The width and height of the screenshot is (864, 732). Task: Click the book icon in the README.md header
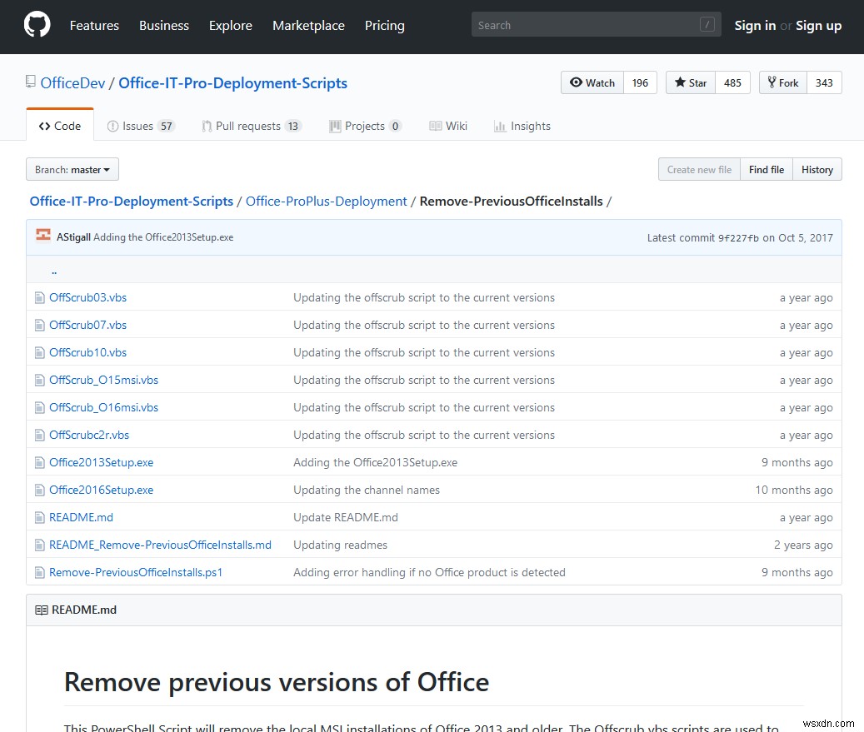(42, 610)
